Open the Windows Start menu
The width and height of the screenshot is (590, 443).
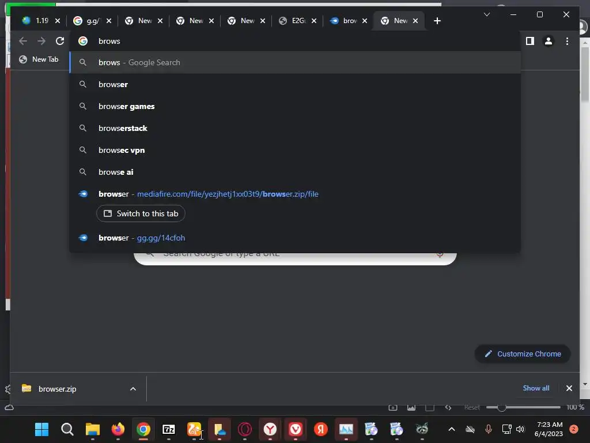pyautogui.click(x=41, y=429)
